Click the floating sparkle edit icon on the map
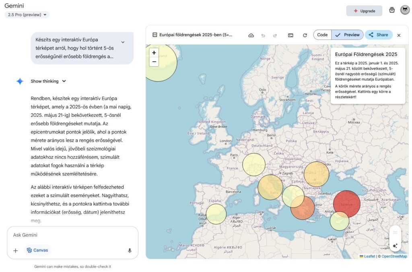 click(395, 246)
